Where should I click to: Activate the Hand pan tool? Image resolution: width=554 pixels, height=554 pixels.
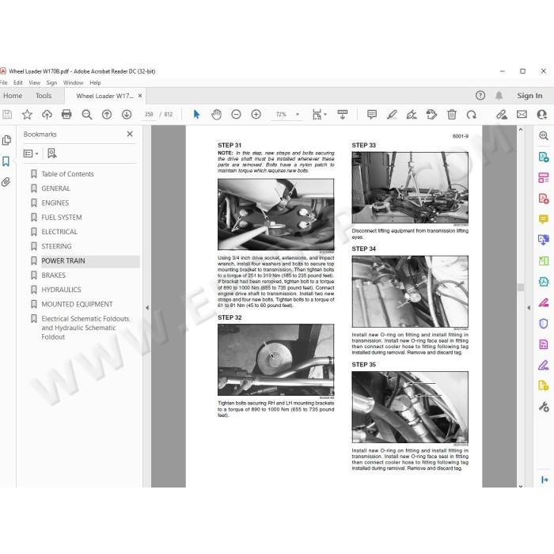216,115
